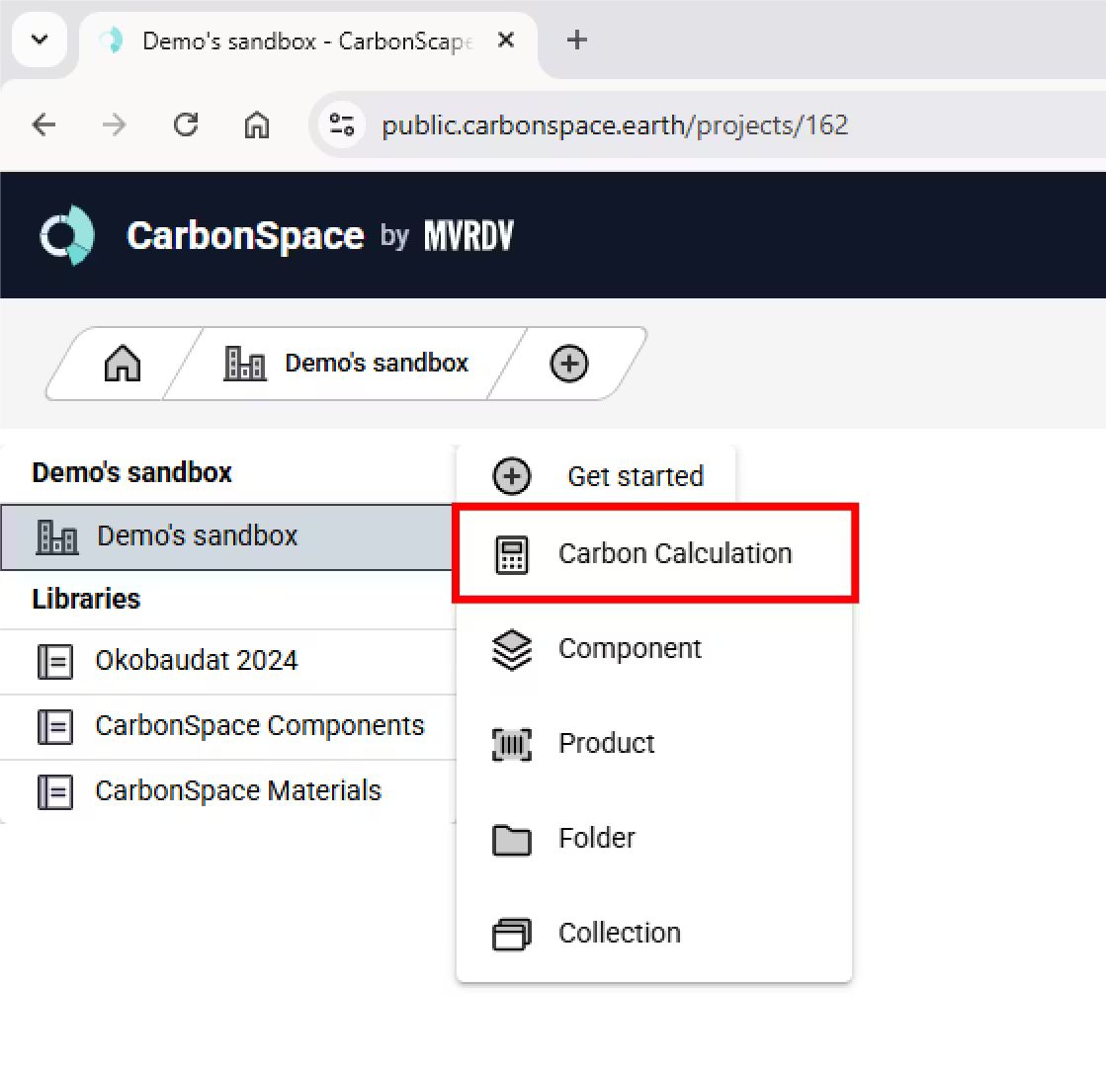Click the folder icon in the menu
1106x1068 pixels.
click(x=511, y=839)
